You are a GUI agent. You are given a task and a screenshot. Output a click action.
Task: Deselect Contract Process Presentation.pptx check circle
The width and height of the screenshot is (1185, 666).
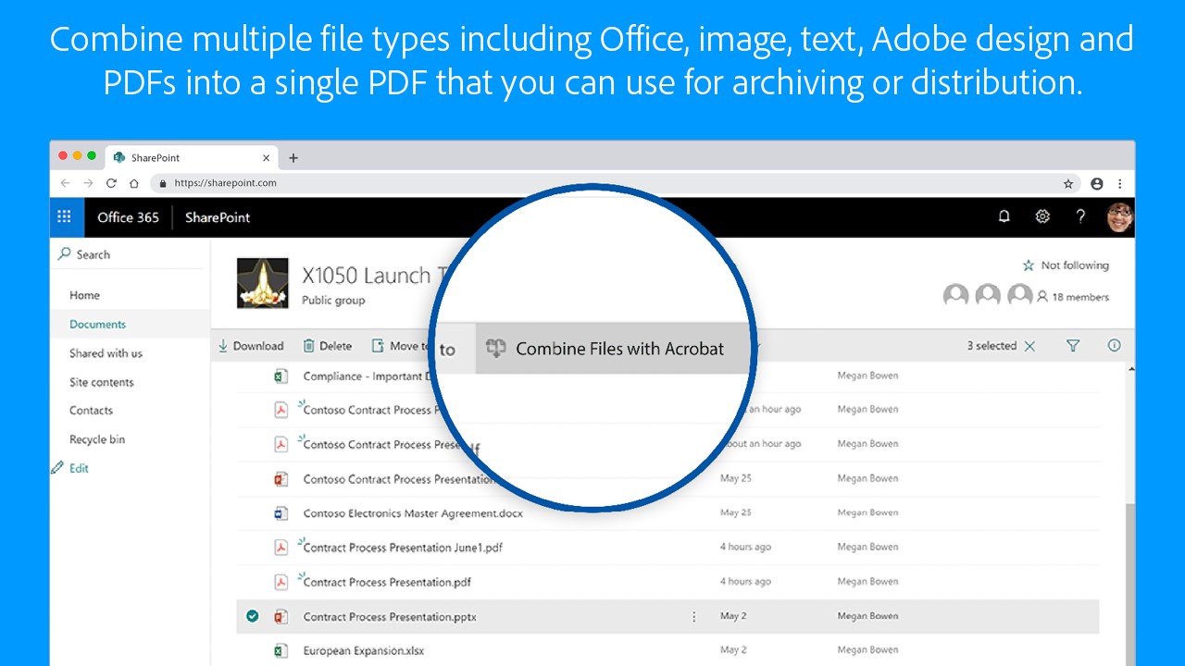point(252,616)
